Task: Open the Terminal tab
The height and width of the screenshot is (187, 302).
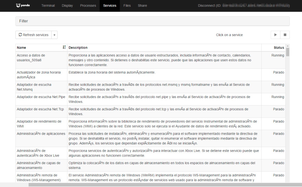Action: point(48,6)
